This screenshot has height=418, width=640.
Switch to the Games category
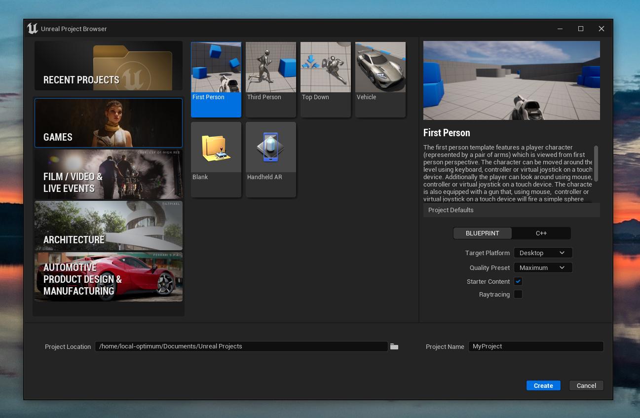click(x=109, y=123)
